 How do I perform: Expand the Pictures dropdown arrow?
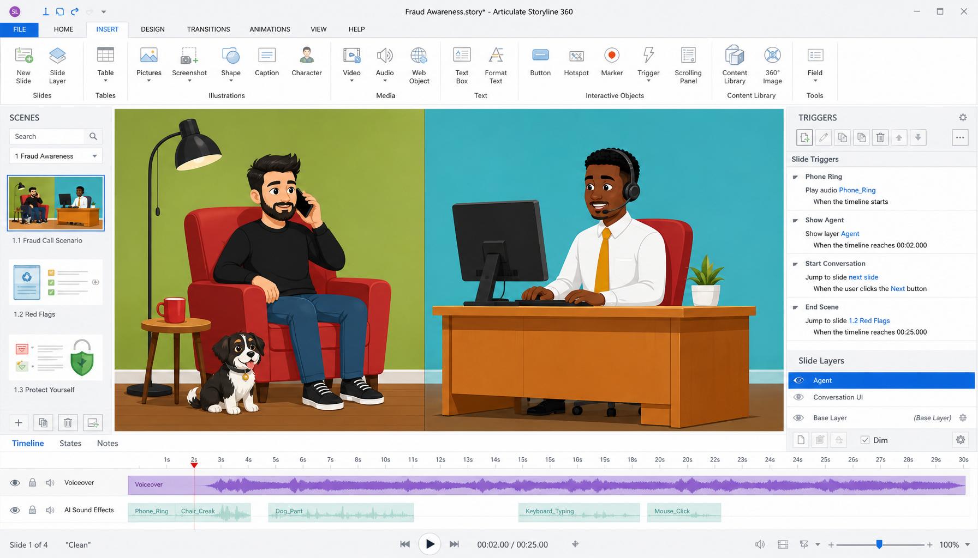pos(149,81)
